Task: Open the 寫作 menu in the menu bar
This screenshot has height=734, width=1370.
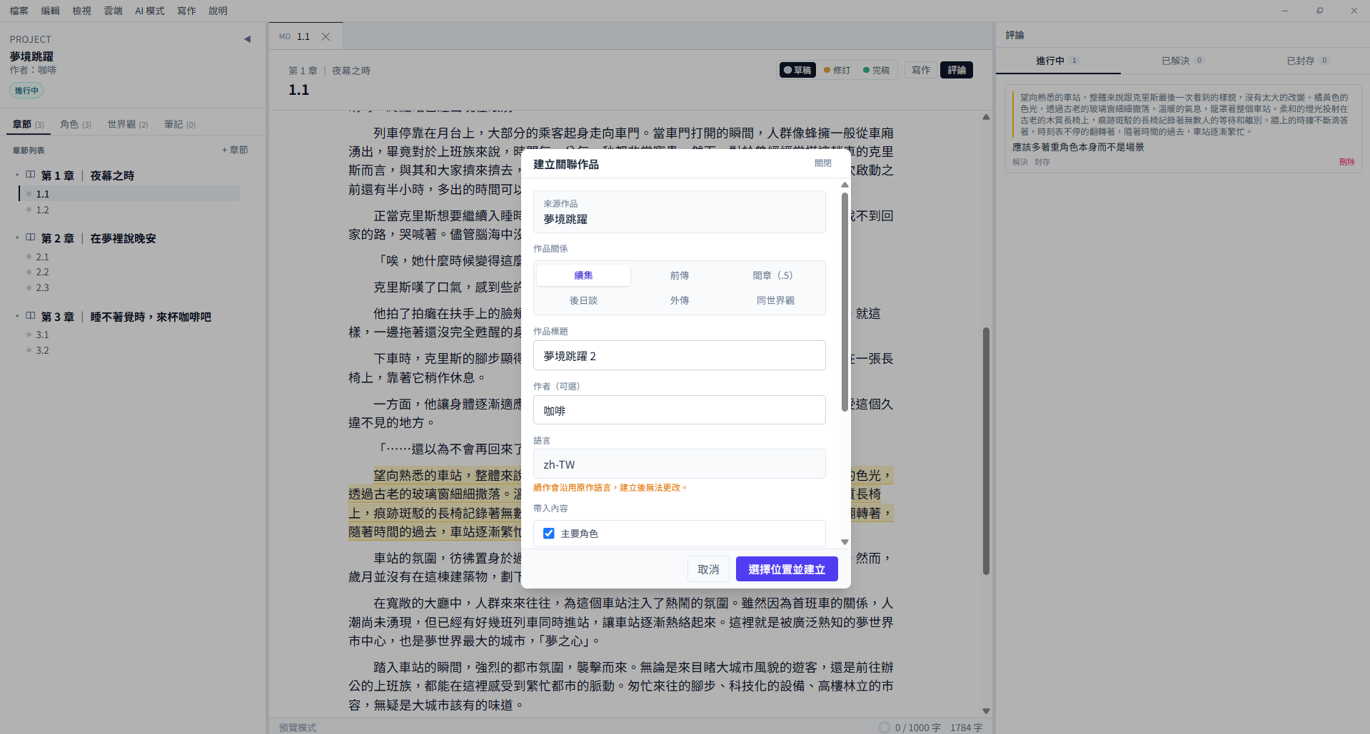Action: [186, 11]
